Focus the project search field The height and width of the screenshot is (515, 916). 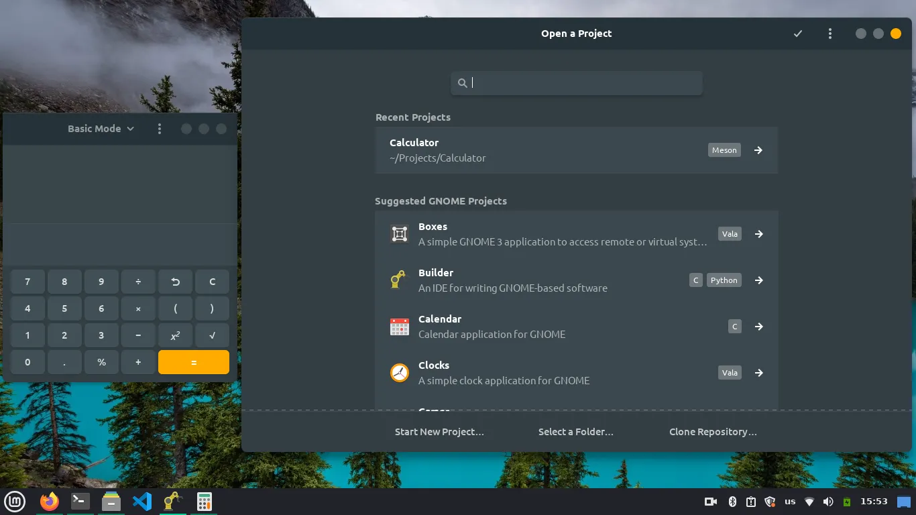(577, 83)
